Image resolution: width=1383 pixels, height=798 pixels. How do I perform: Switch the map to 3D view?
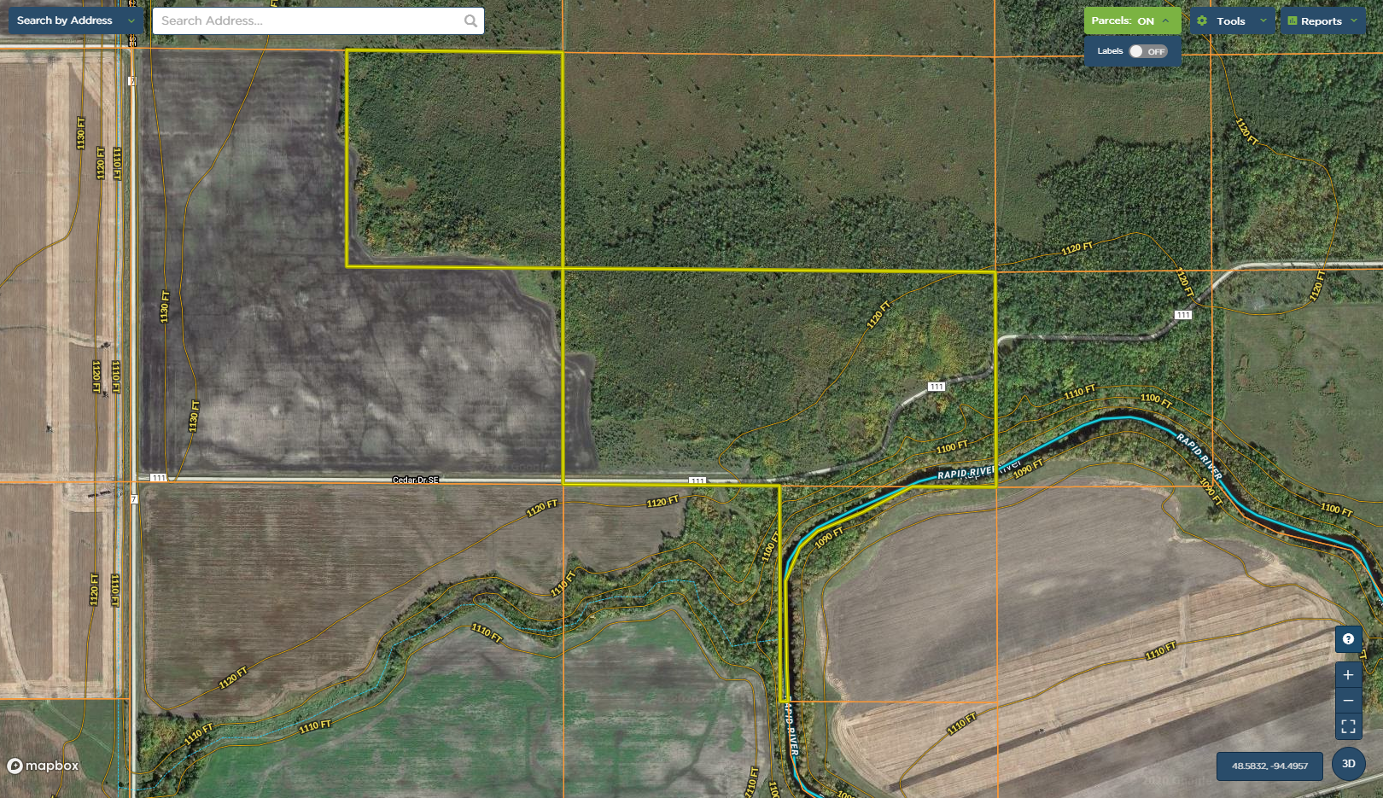[1348, 764]
